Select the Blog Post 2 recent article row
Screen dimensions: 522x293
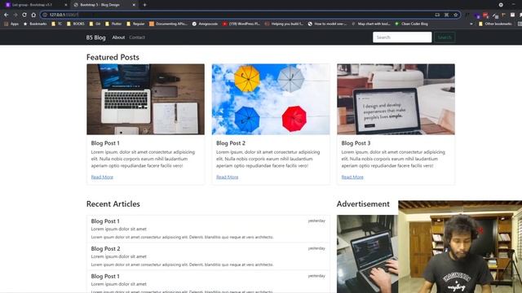point(208,256)
